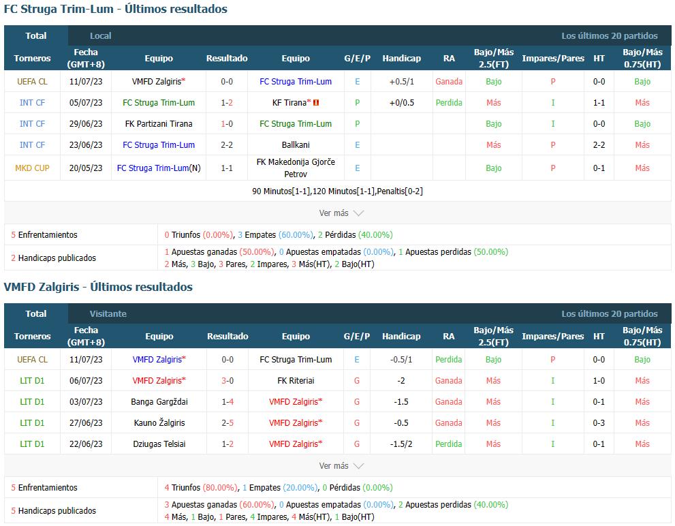675x526 pixels.
Task: Click heading "VMFD Zalgiris - Últimos resultados"
Action: (98, 287)
